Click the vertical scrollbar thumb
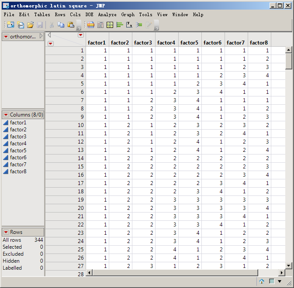The height and width of the screenshot is (288, 294). click(x=289, y=61)
